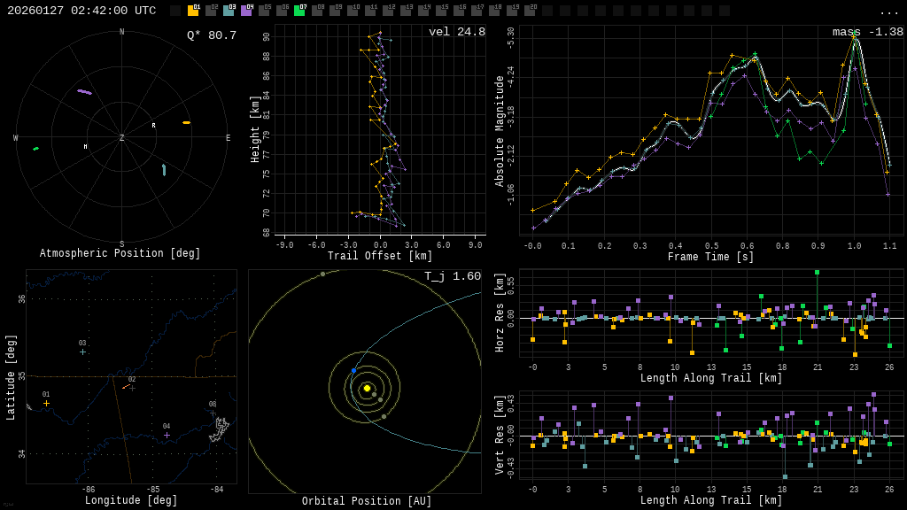Click the 'T_j 1.60' label on orbital plot
This screenshot has width=907, height=510.
453,276
